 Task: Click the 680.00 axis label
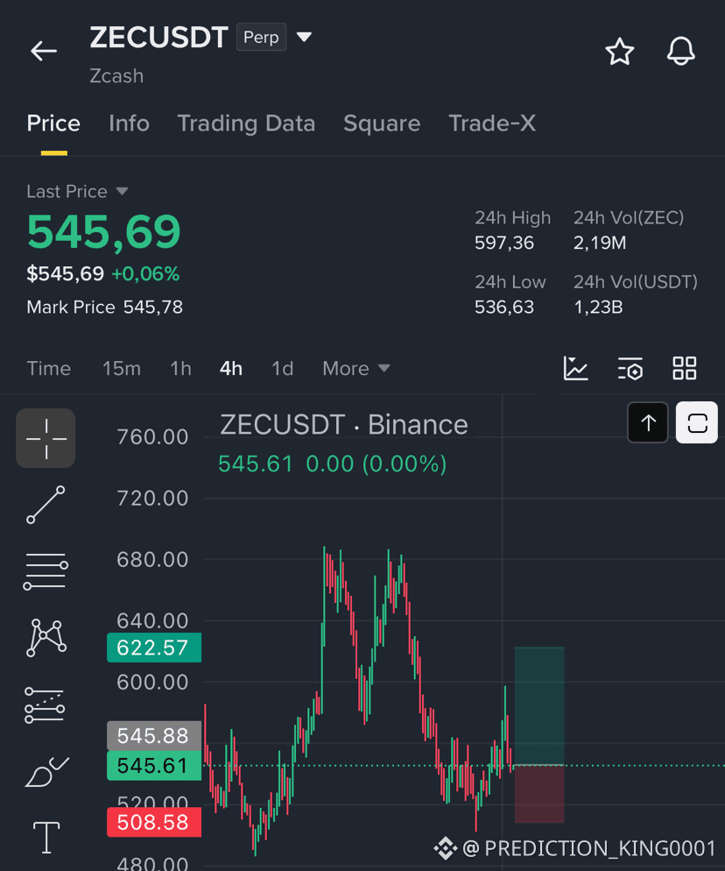(152, 559)
